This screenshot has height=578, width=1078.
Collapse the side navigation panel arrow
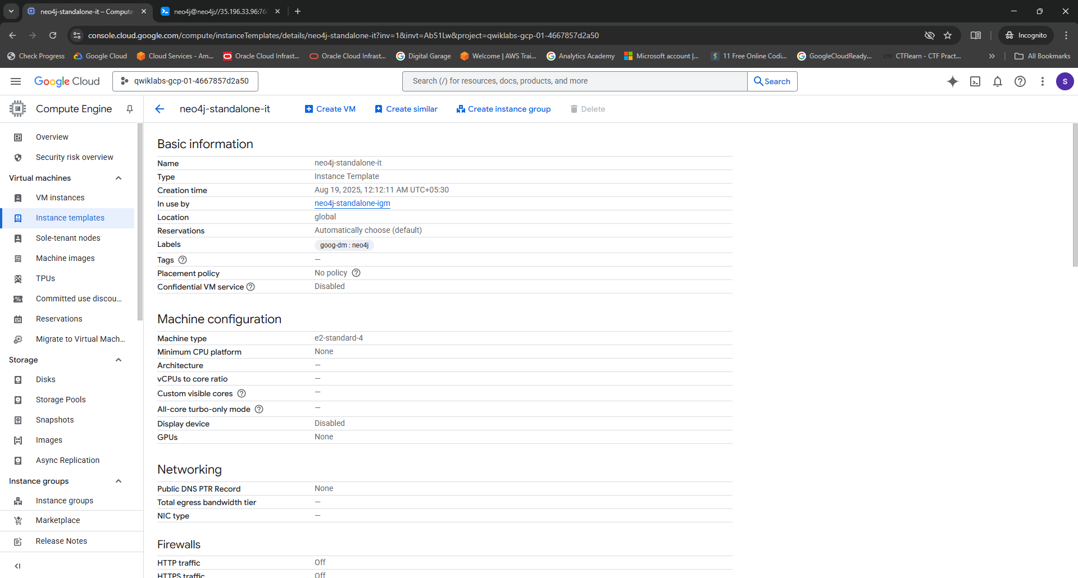tap(17, 566)
